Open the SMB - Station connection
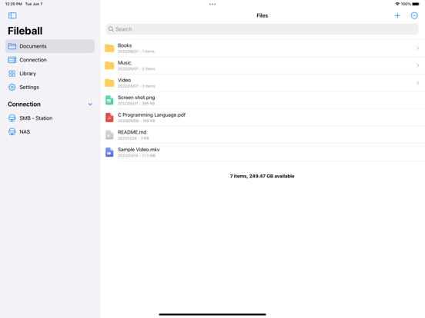 50,118
